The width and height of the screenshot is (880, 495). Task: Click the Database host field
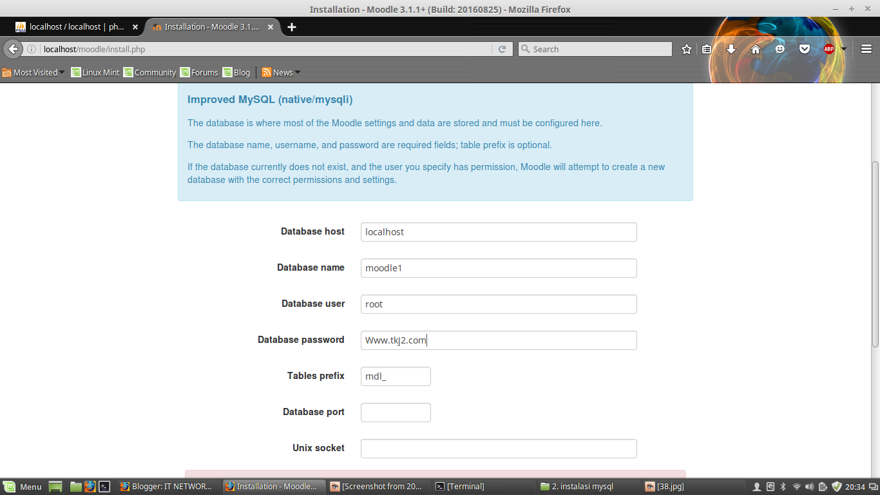(499, 232)
